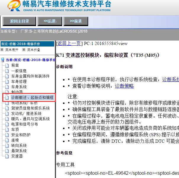Viewport: 179px width, 178px height.
Task: Open 暖风、通风与空调系统 tree item
Action: click(x=30, y=119)
